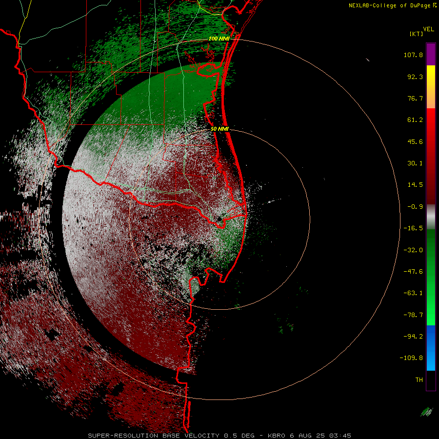Click the TH label at the scale bottom
439x439 pixels.
click(x=419, y=380)
